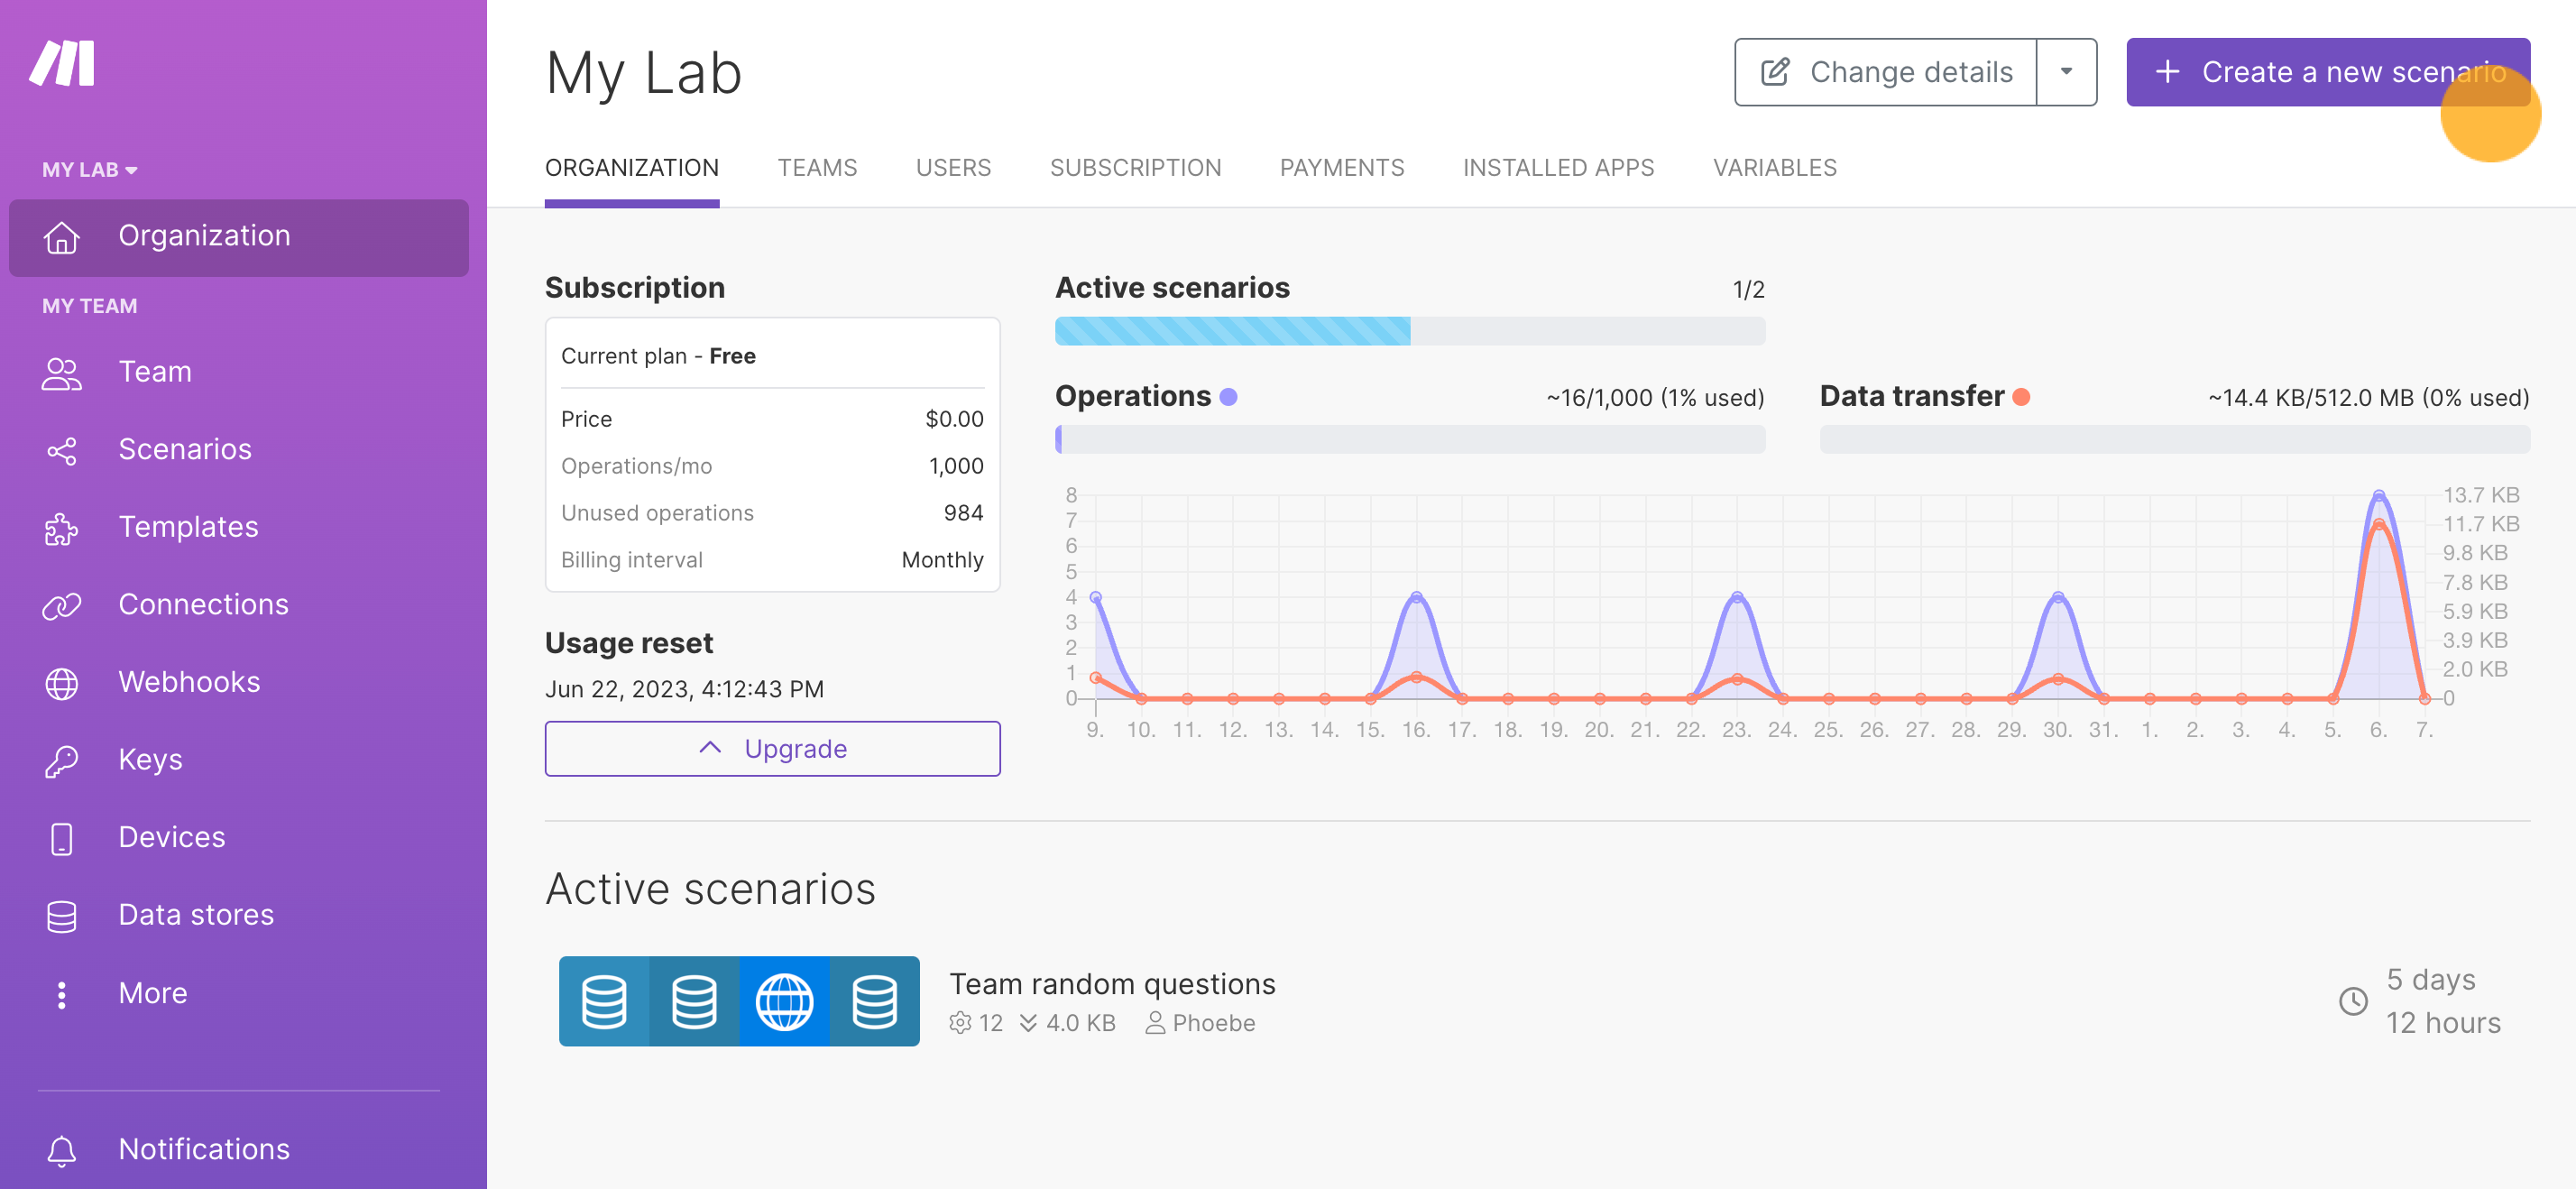Click the clock icon next to 5 days
The height and width of the screenshot is (1189, 2576).
click(2353, 1001)
